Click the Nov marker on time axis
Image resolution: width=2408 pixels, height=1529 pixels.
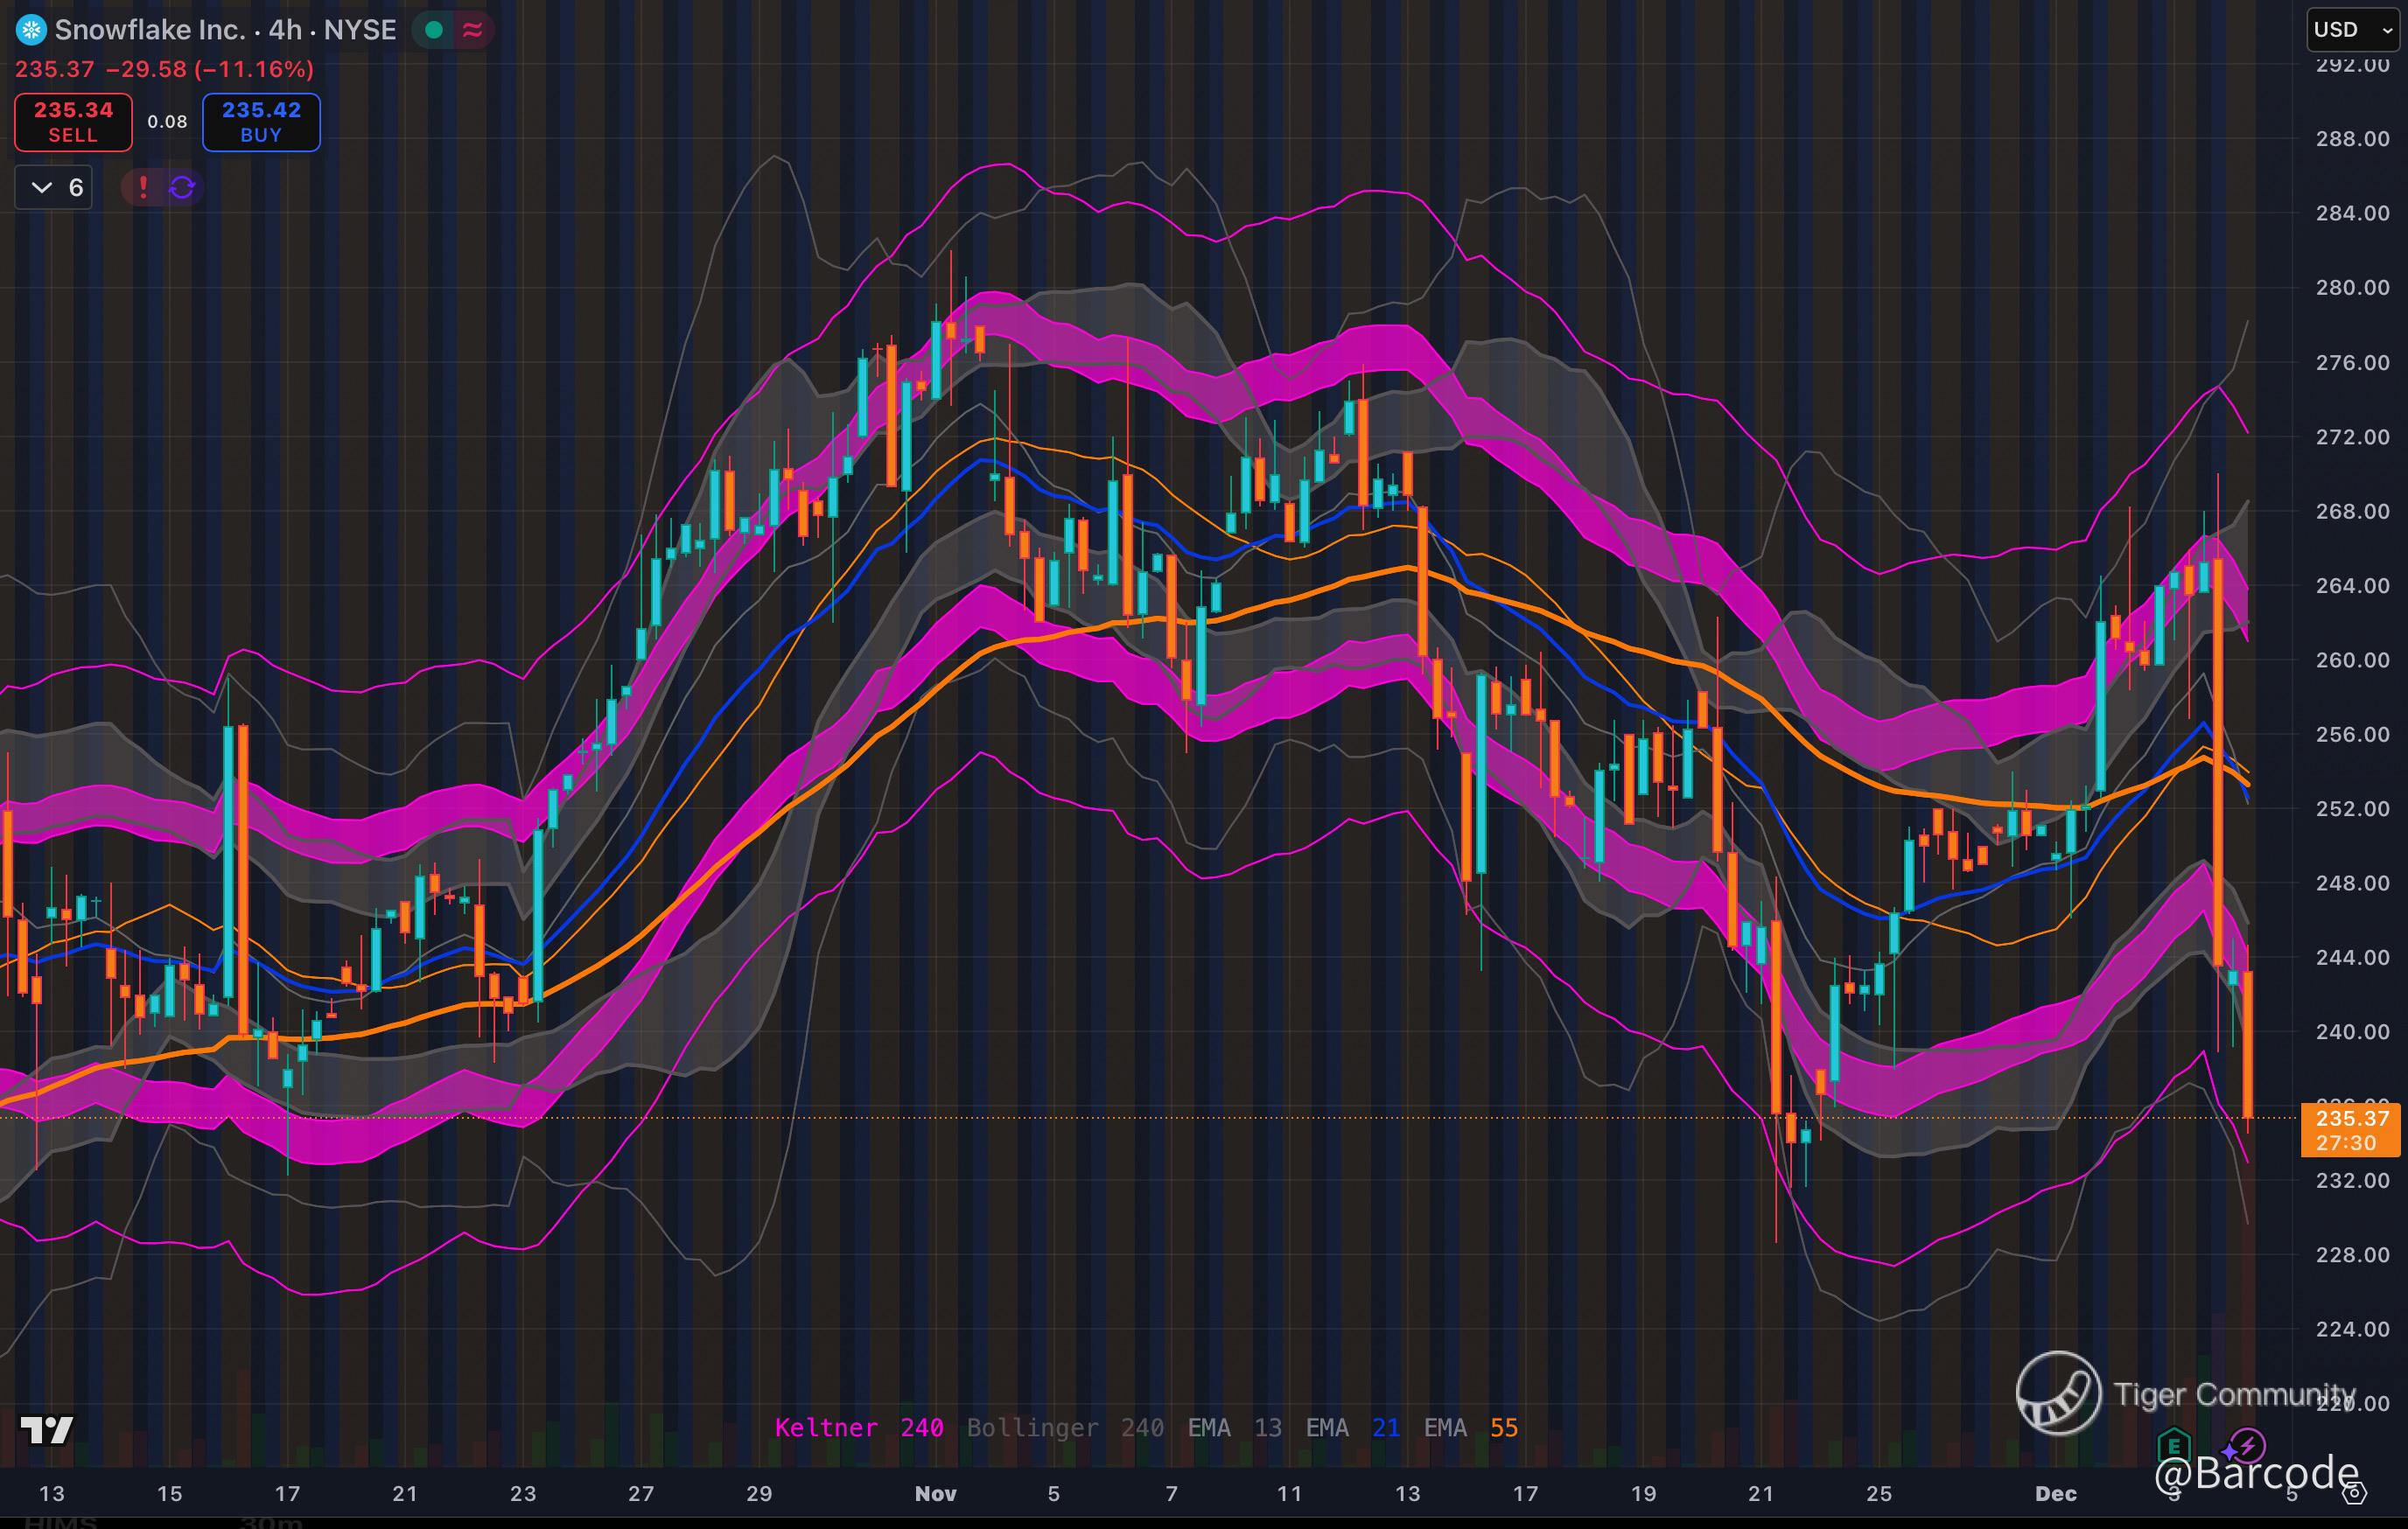935,1493
